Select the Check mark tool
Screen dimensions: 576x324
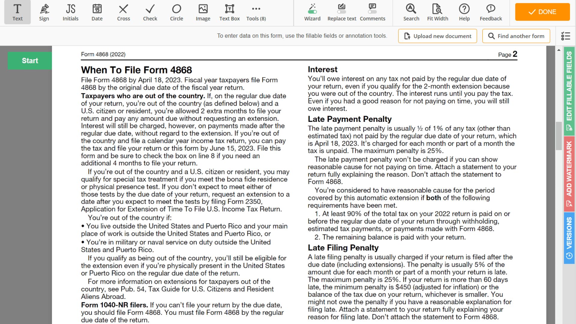tap(150, 12)
